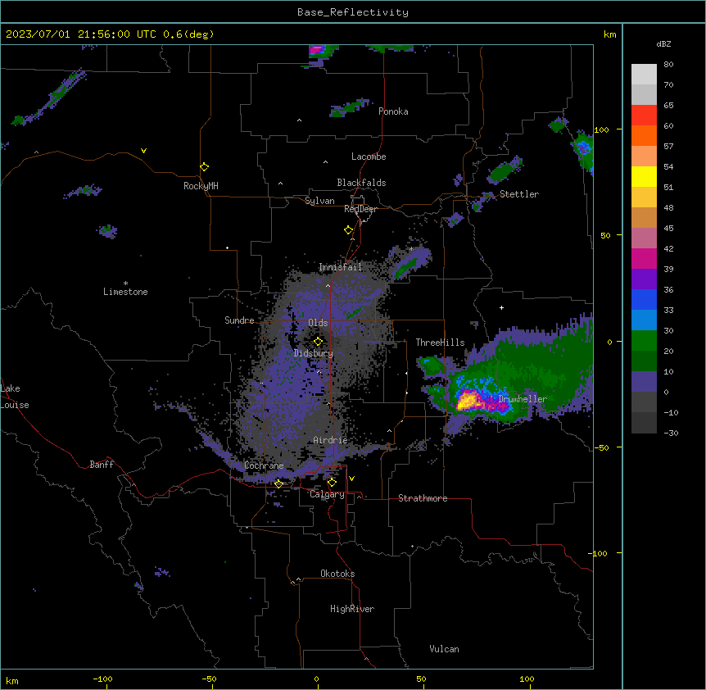Click the Sylvan label

coord(319,201)
